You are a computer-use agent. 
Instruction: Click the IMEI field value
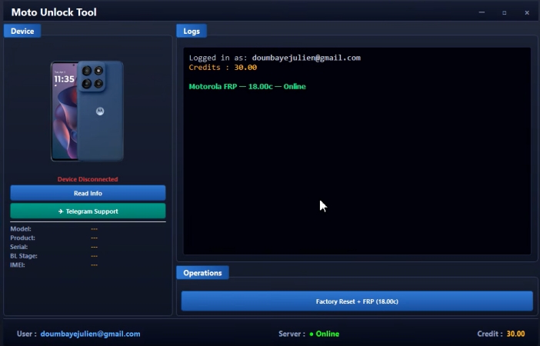(94, 264)
